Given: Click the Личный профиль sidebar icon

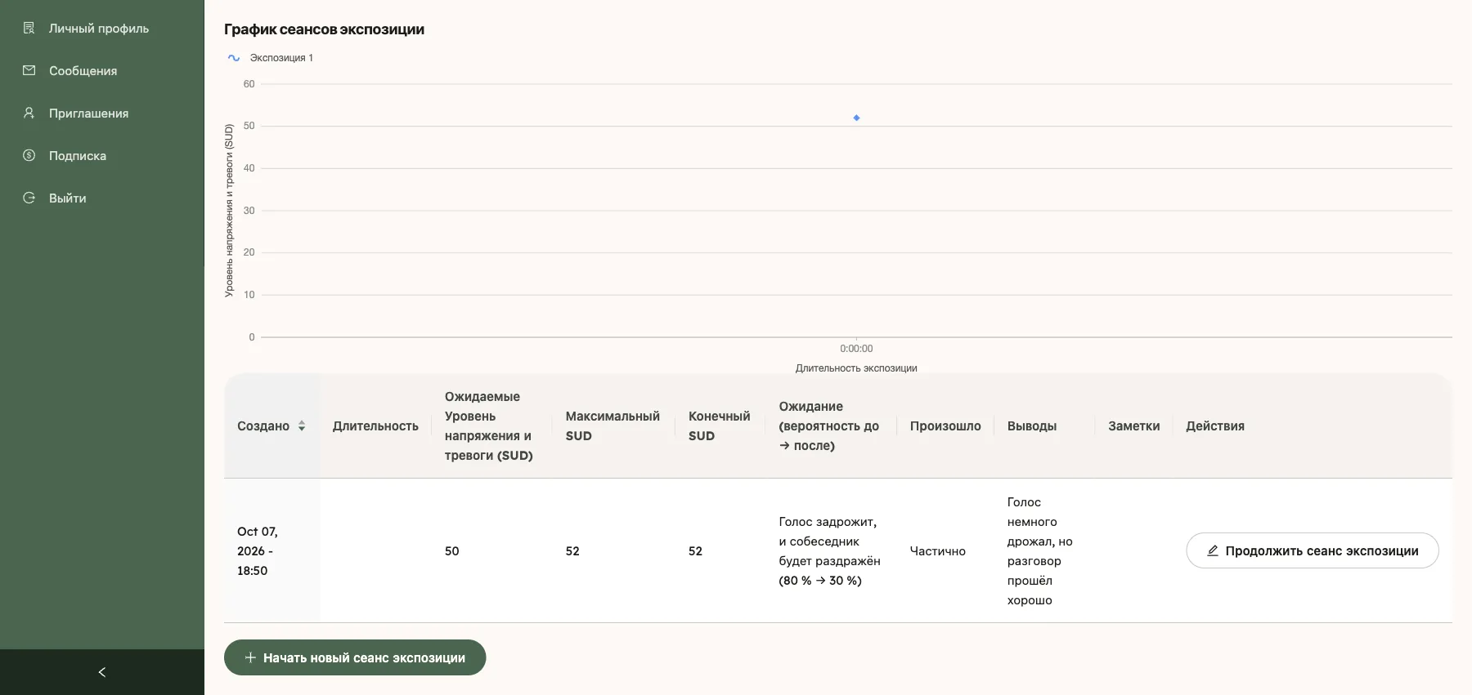Looking at the screenshot, I should tap(29, 29).
